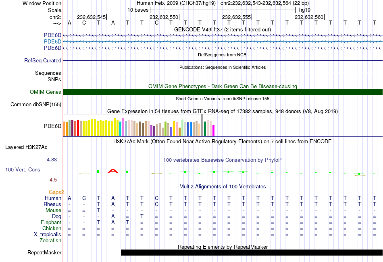Click the tallest gray bar in GTEx chart
Screen dimensions: 383x262
(202, 125)
